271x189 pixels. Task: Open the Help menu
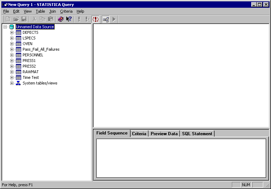pyautogui.click(x=80, y=11)
